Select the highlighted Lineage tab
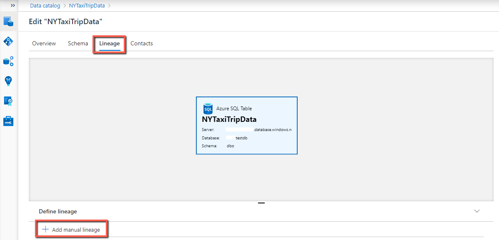This screenshot has height=240, width=499. tap(109, 43)
